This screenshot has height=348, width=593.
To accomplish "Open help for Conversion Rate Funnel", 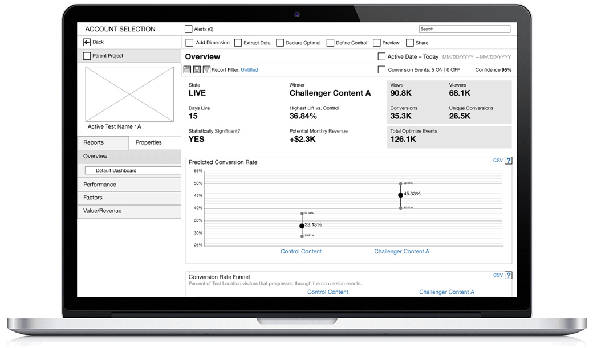I will click(508, 275).
